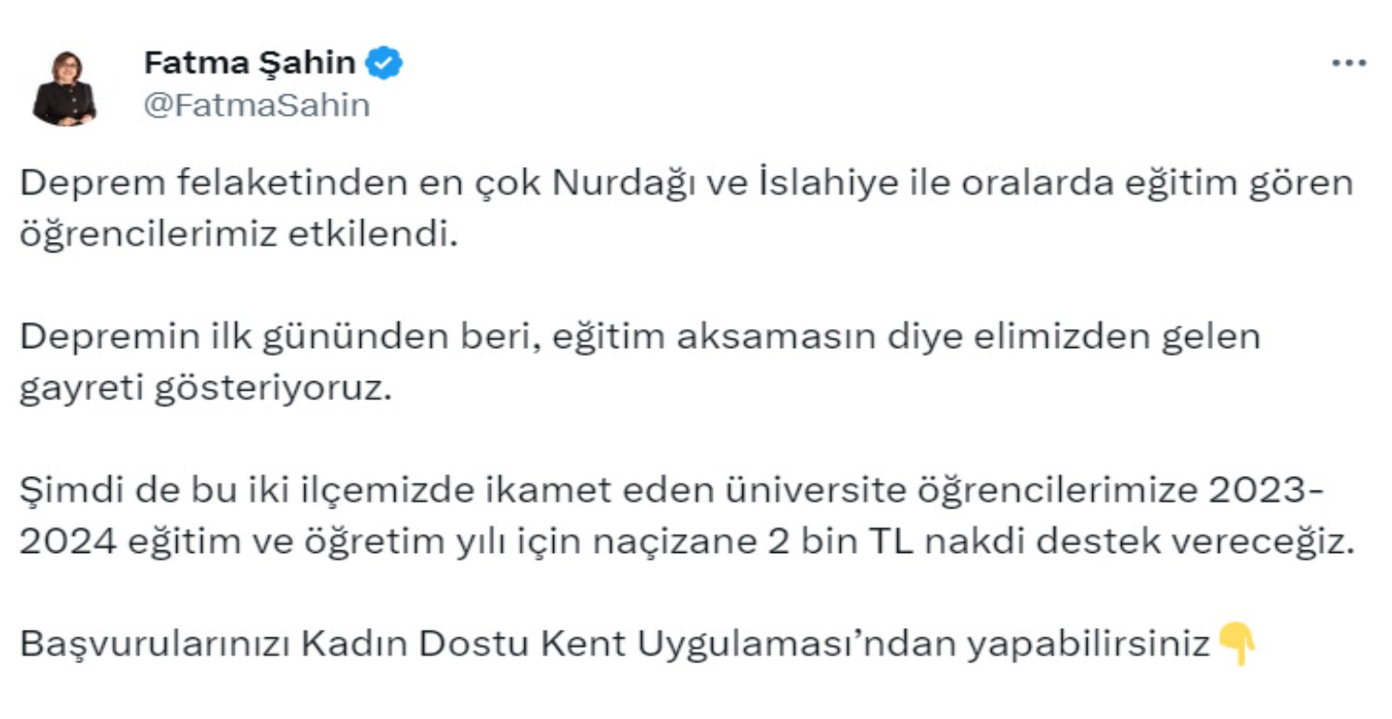This screenshot has height=719, width=1392.
Task: Open tweet options through the three-dot icon
Action: pyautogui.click(x=1347, y=60)
